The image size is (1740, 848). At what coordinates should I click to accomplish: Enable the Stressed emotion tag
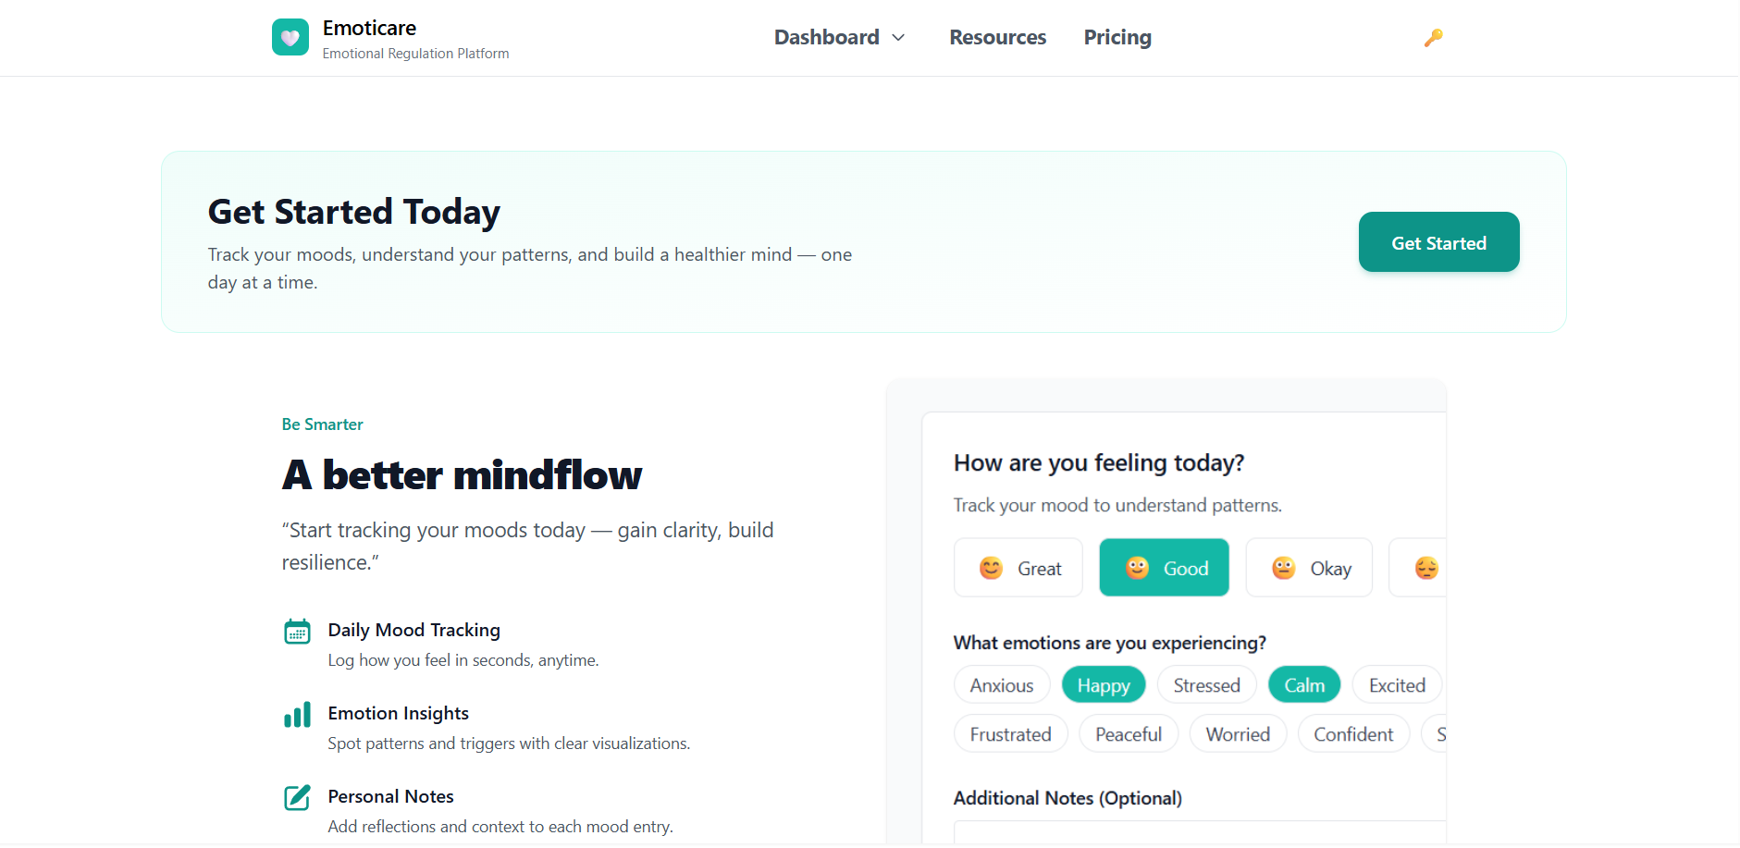[1206, 684]
